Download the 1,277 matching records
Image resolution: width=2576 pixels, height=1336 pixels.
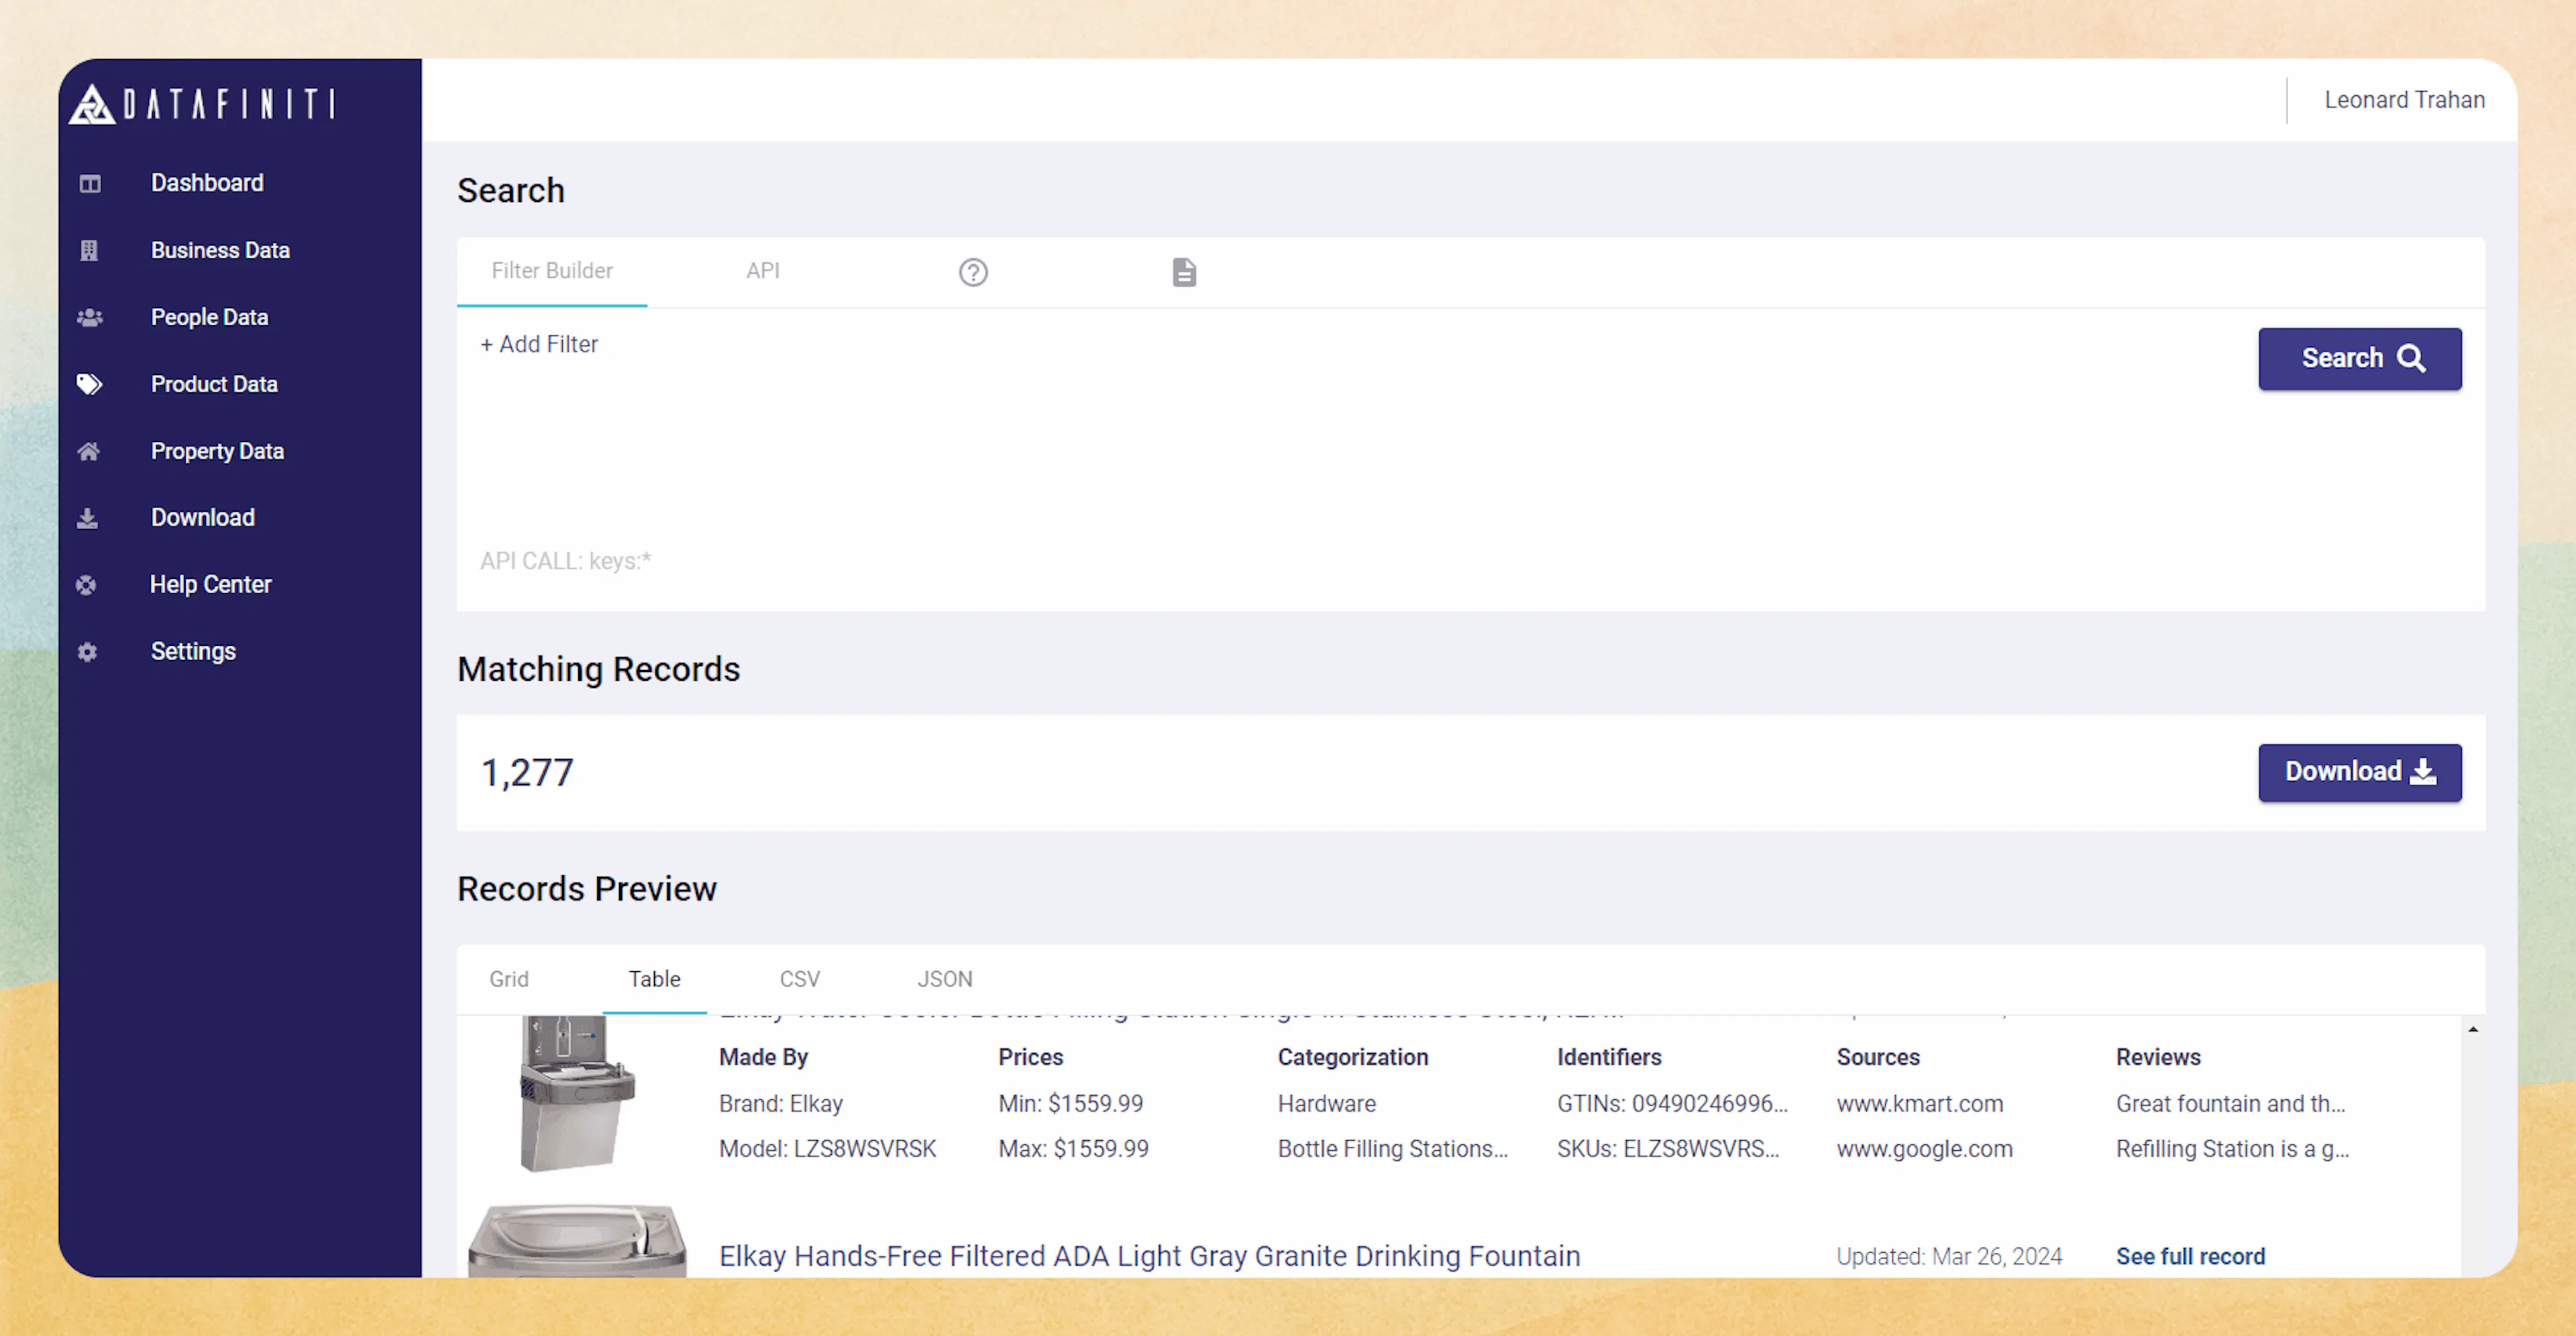coord(2360,772)
